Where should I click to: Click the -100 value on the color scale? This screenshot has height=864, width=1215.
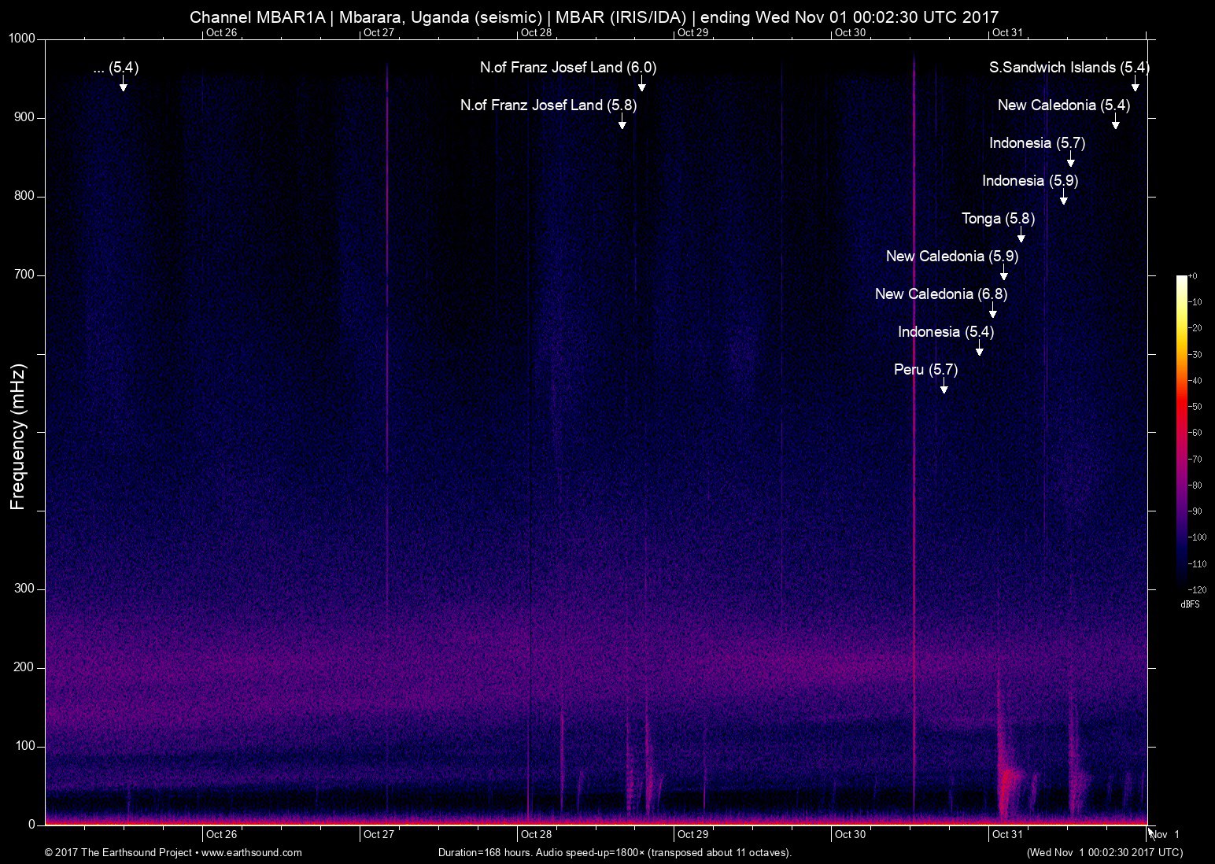(1197, 537)
